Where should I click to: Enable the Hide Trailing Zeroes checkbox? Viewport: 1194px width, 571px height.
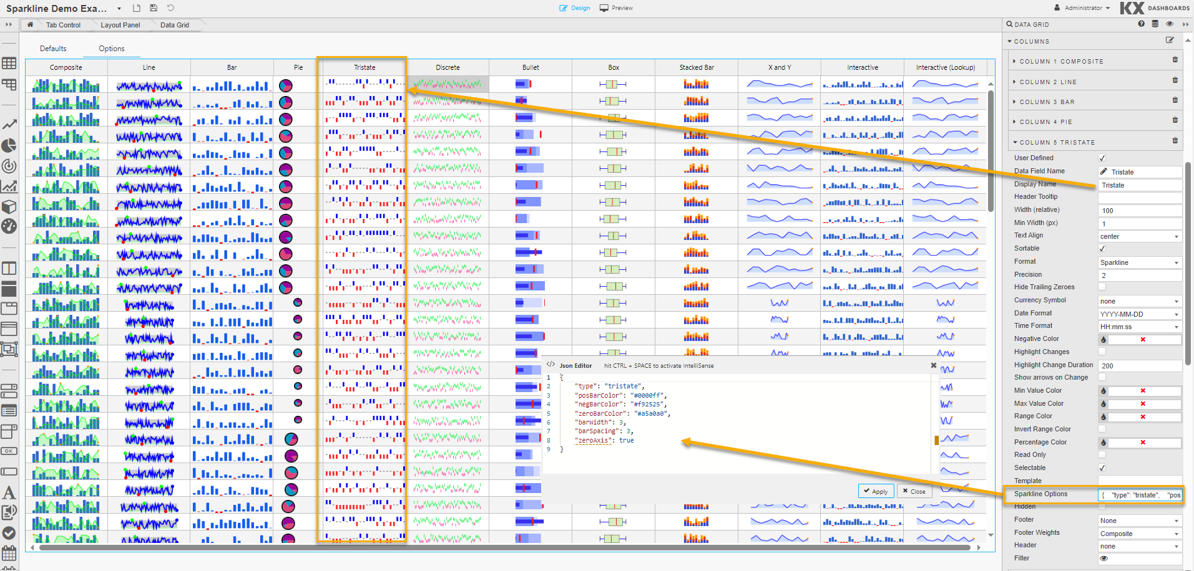[1102, 287]
